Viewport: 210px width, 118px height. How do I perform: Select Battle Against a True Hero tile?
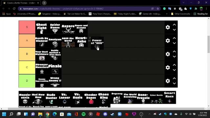click(x=55, y=54)
